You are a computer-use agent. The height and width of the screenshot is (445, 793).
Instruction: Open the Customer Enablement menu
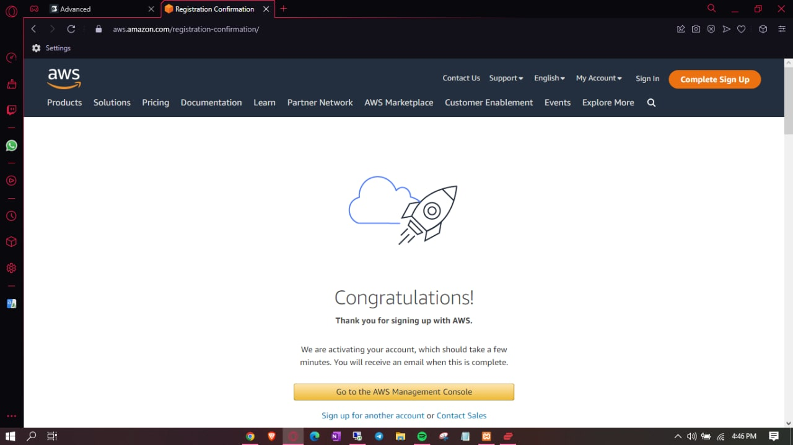click(489, 103)
